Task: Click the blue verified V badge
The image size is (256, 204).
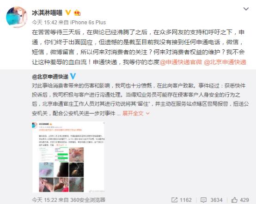Action: tap(73, 76)
